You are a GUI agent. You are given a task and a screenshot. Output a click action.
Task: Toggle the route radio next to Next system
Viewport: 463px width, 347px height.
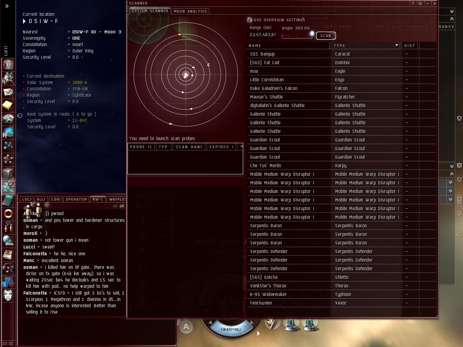click(20, 115)
